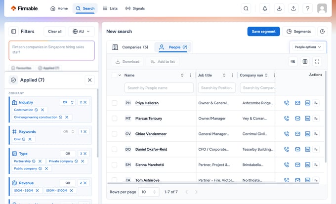This screenshot has height=204, width=336.
Task: Open notifications bell
Action: (265, 8)
